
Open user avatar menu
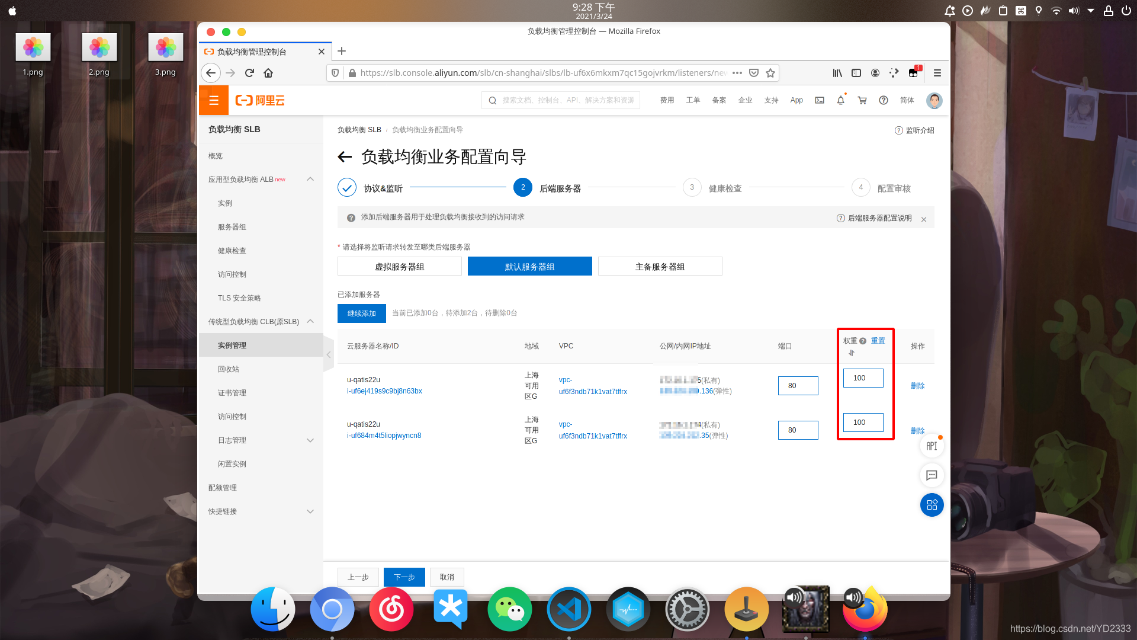coord(934,100)
